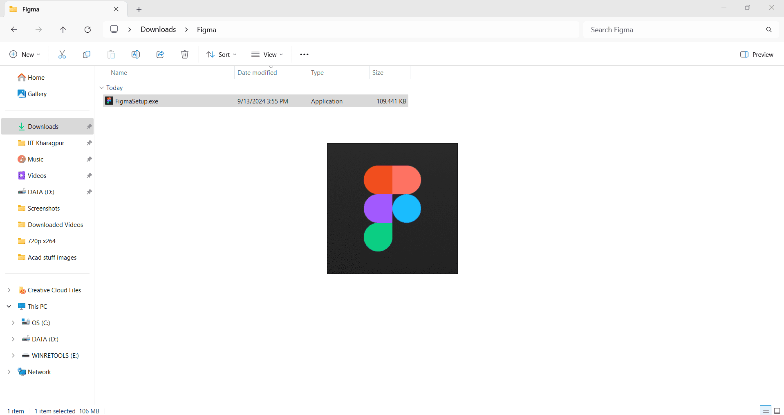Screen dimensions: 784x415
Task: Open the Share icon
Action: click(160, 54)
